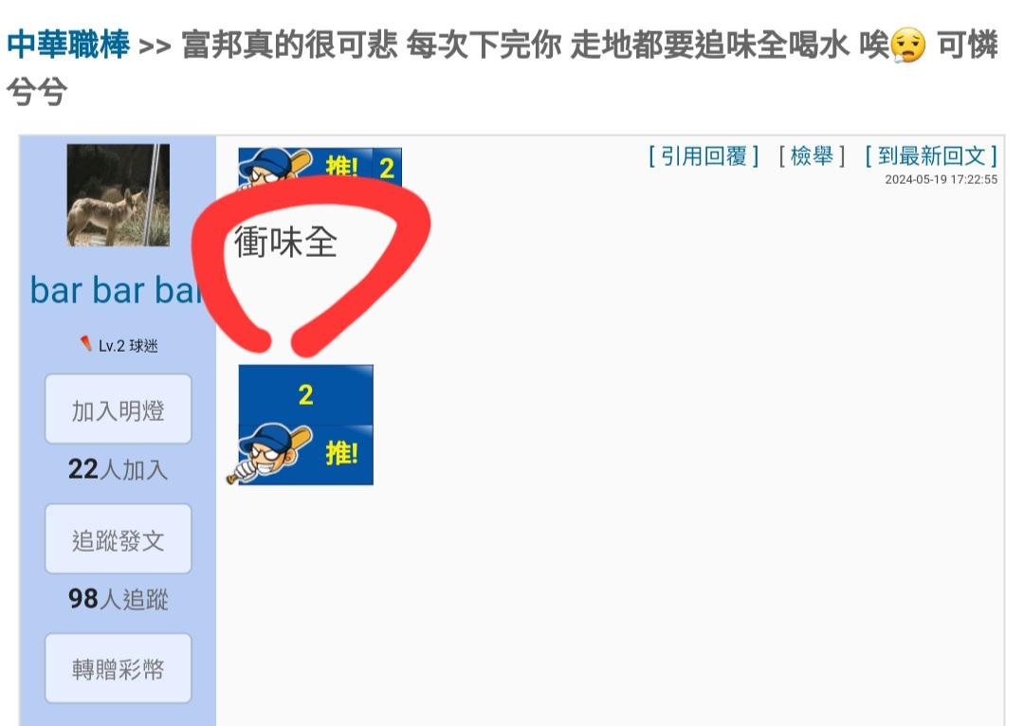Open the 中華職棒 board link
The width and height of the screenshot is (1024, 726).
click(68, 45)
